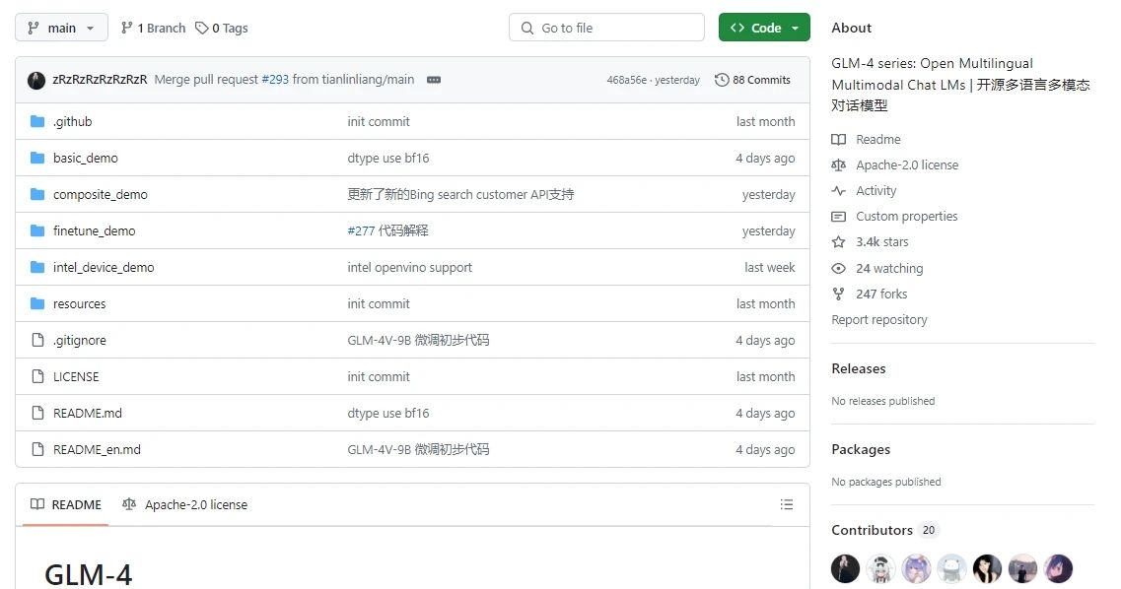Click the watching eye icon
The width and height of the screenshot is (1121, 589).
[839, 268]
